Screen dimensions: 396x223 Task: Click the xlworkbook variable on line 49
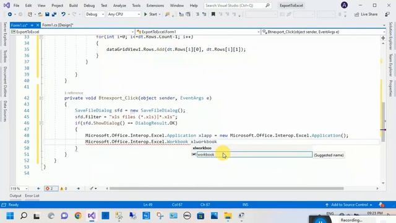click(204, 142)
